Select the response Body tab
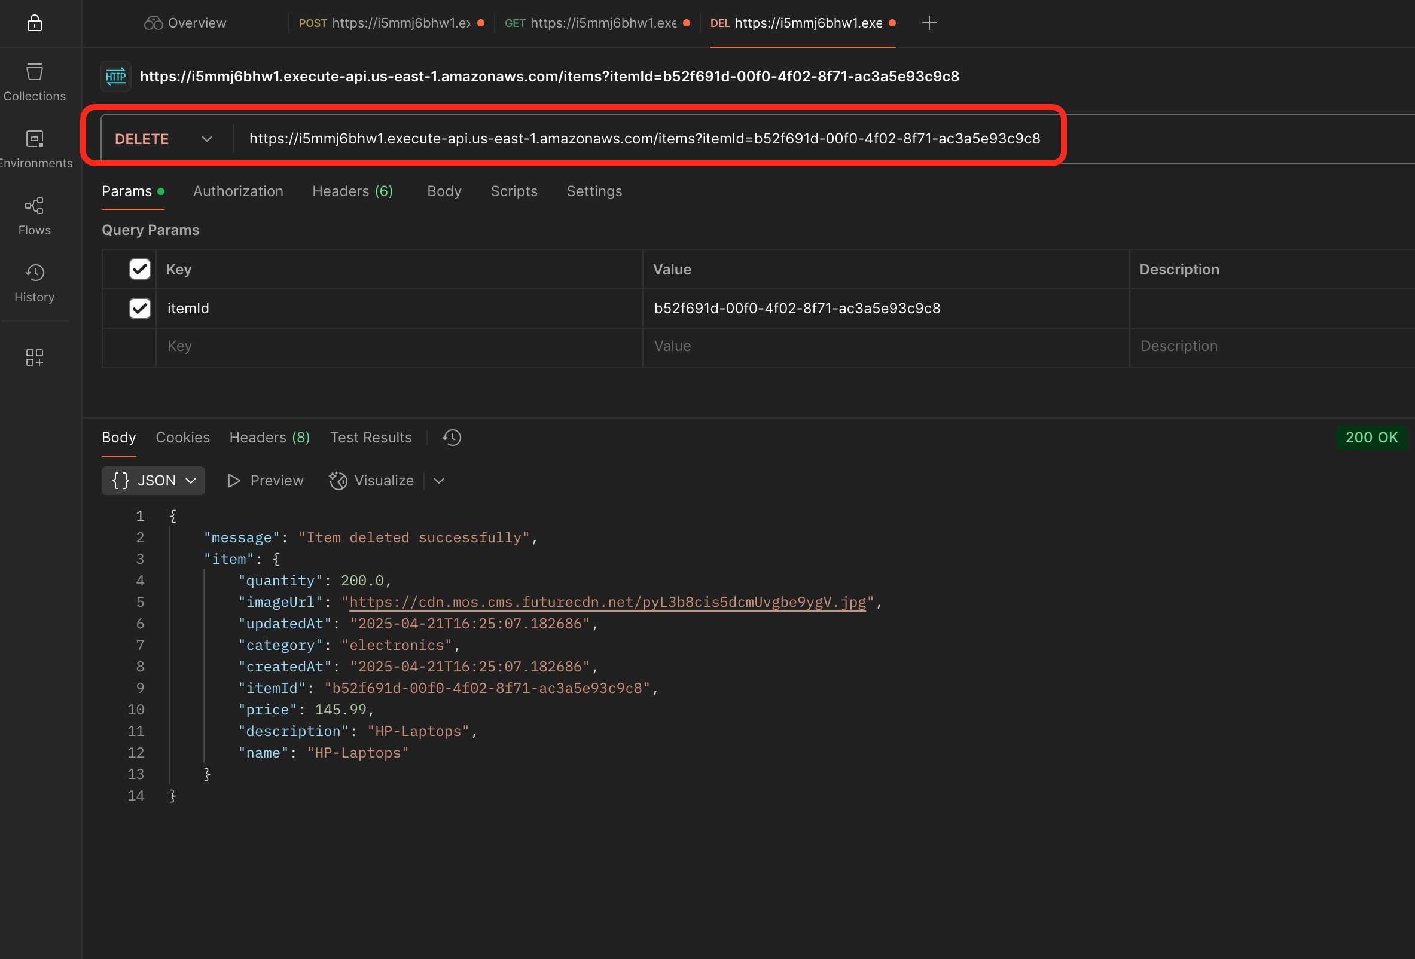This screenshot has height=959, width=1415. tap(119, 438)
